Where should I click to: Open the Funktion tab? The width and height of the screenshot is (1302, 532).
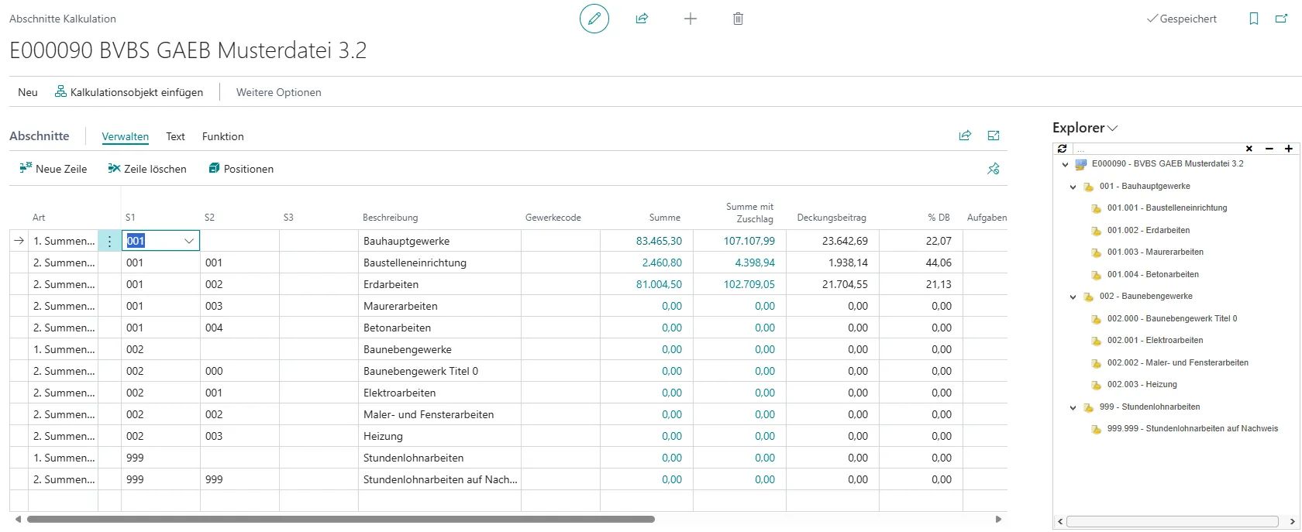222,136
